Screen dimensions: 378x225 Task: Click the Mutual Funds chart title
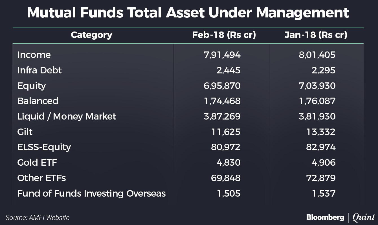click(x=188, y=13)
